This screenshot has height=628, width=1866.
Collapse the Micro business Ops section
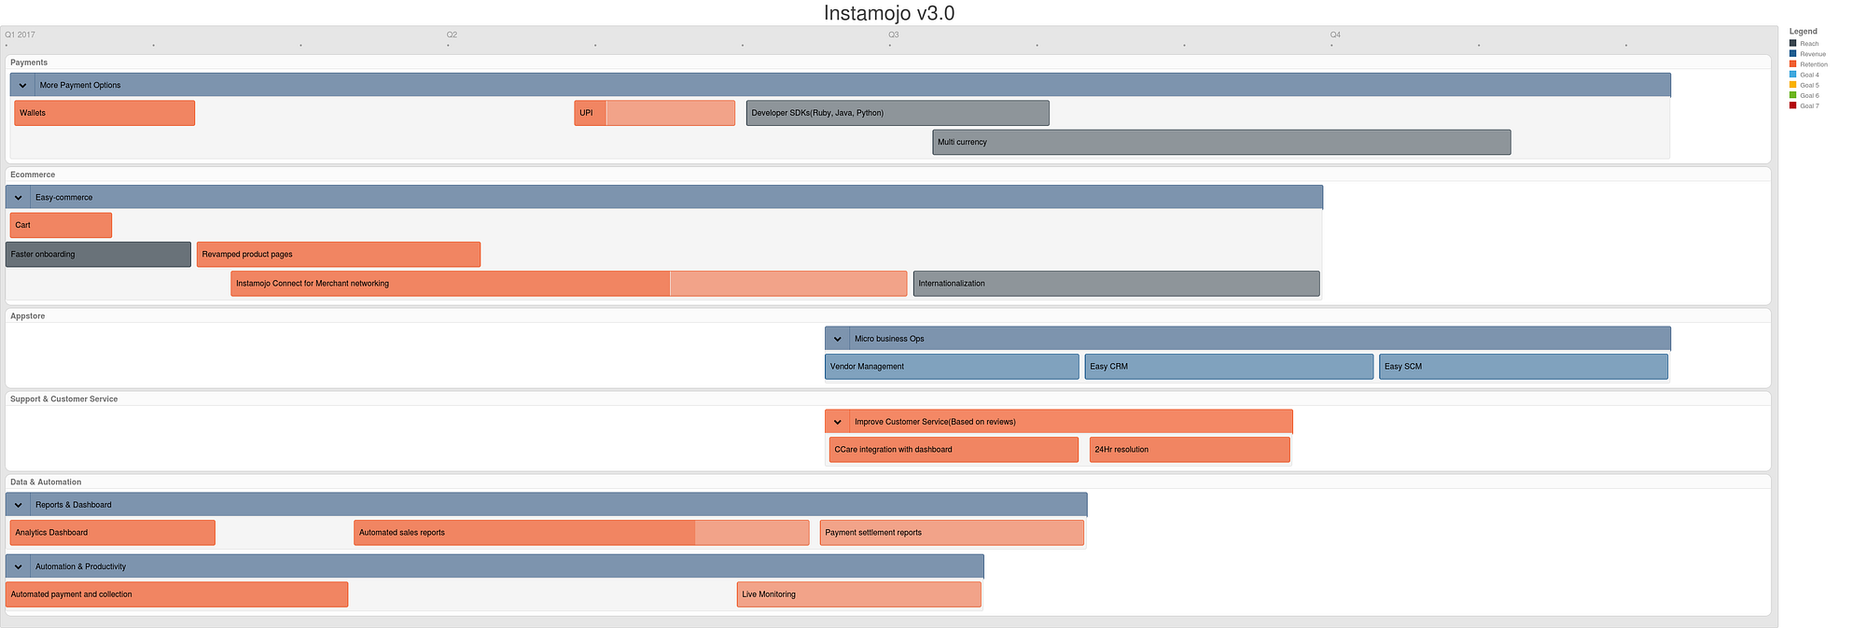click(838, 339)
